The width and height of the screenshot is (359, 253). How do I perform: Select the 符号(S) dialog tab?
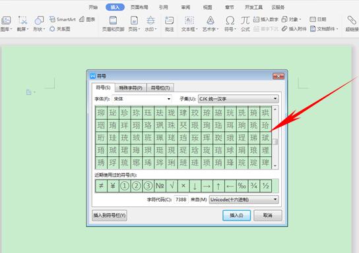[x=103, y=88]
